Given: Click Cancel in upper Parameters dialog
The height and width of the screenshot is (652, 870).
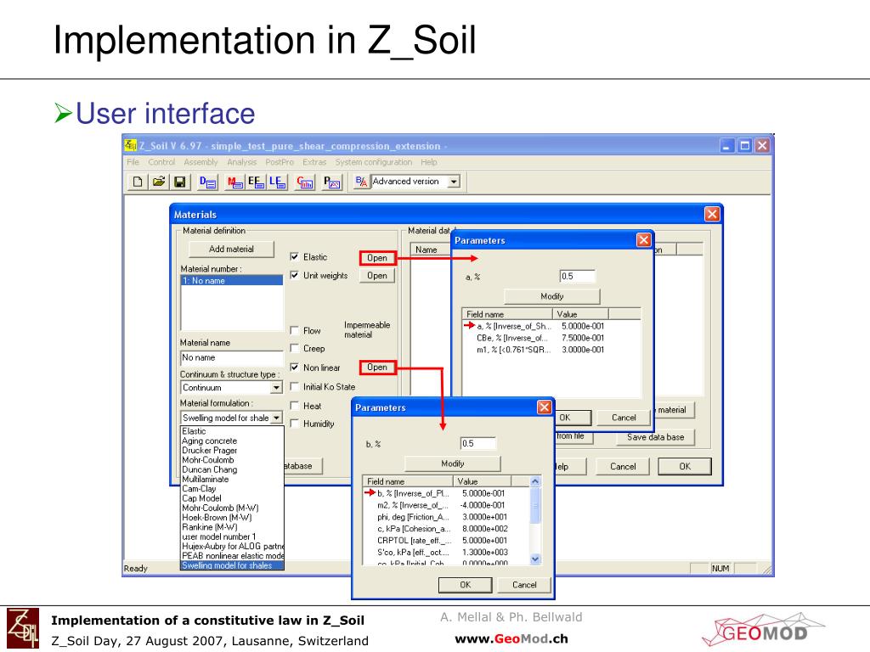Looking at the screenshot, I should pos(624,418).
